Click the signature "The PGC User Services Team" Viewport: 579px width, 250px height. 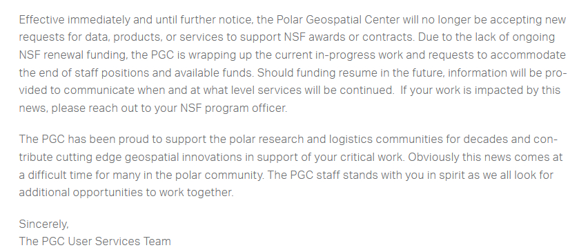coord(95,241)
